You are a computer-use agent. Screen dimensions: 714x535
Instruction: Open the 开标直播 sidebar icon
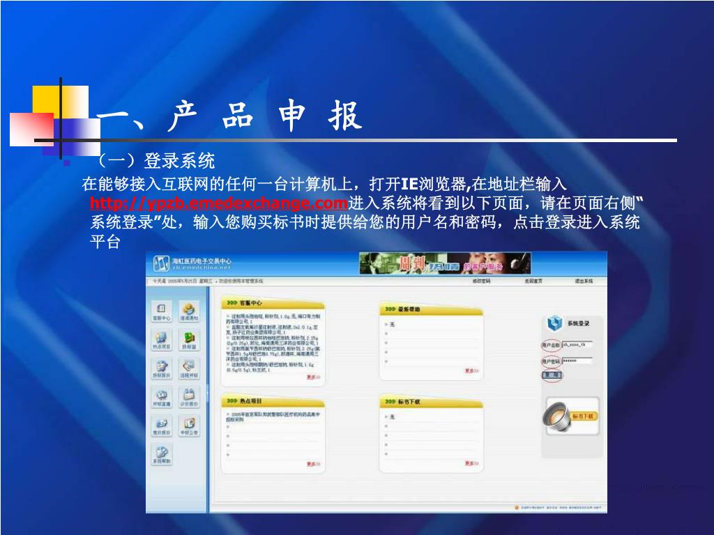pyautogui.click(x=161, y=396)
